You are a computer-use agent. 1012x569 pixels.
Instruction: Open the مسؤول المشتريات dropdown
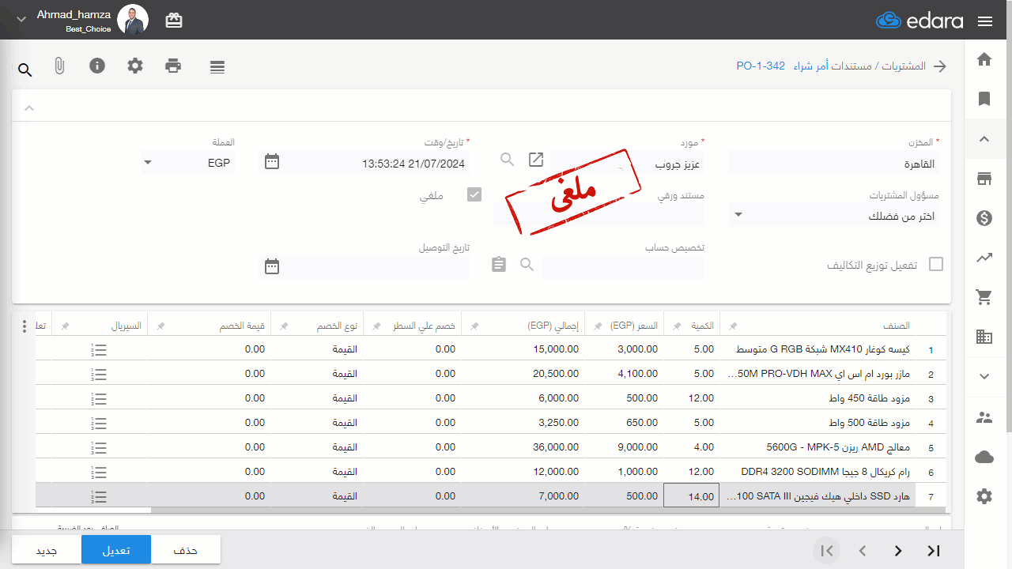833,215
